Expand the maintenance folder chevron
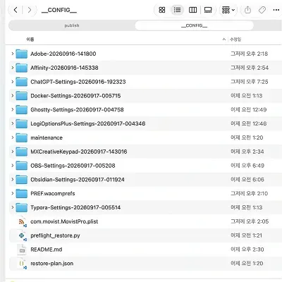The image size is (282, 282). pos(13,137)
